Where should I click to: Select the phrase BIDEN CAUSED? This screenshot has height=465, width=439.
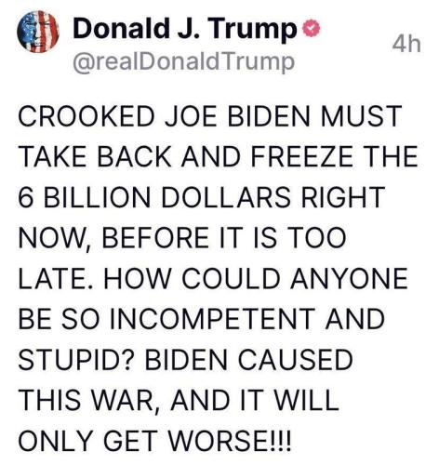point(248,359)
